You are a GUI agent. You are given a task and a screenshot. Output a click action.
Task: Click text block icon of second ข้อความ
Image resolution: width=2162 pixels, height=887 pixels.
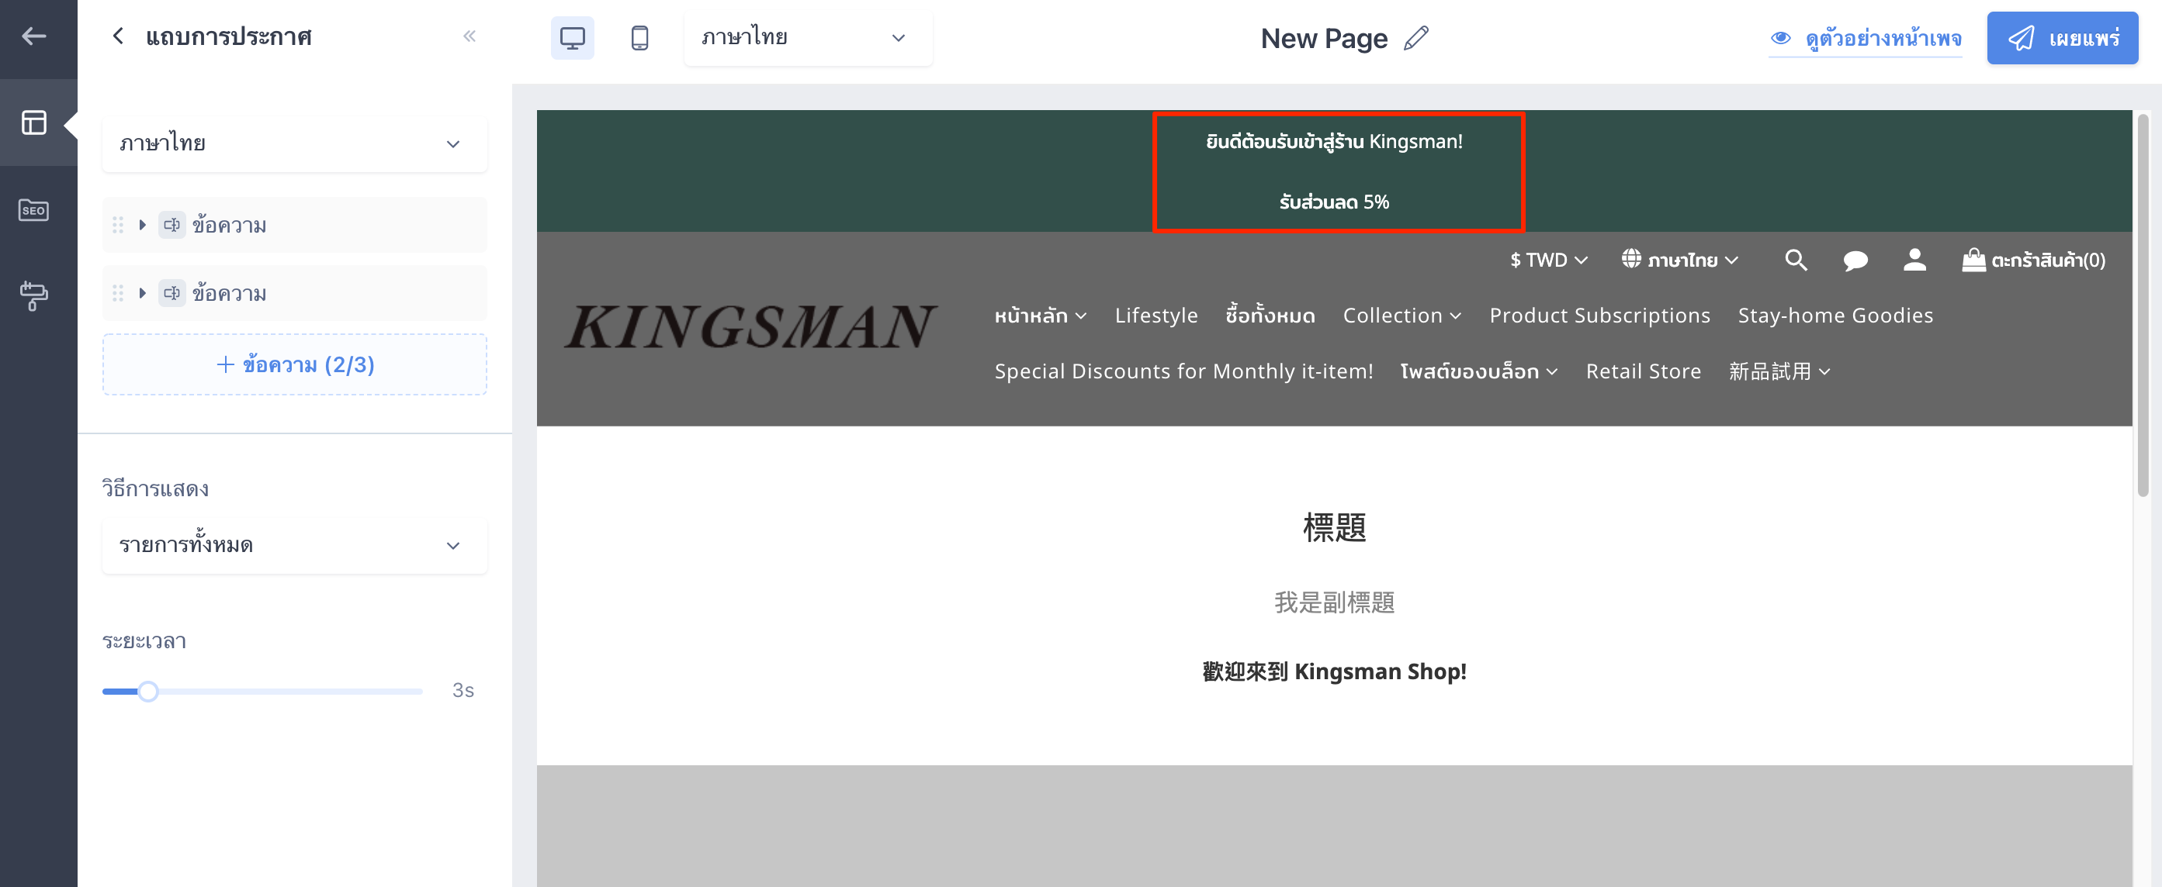(x=172, y=292)
